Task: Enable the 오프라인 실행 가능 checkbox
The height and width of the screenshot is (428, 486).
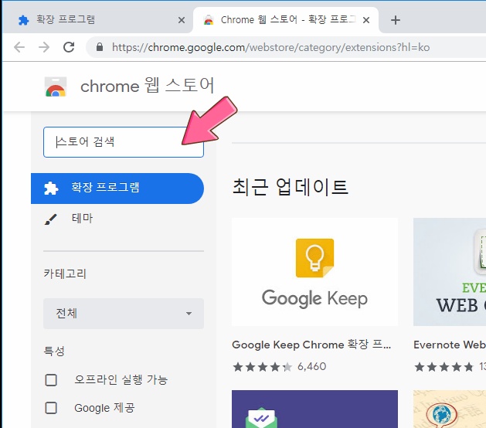Action: [51, 380]
